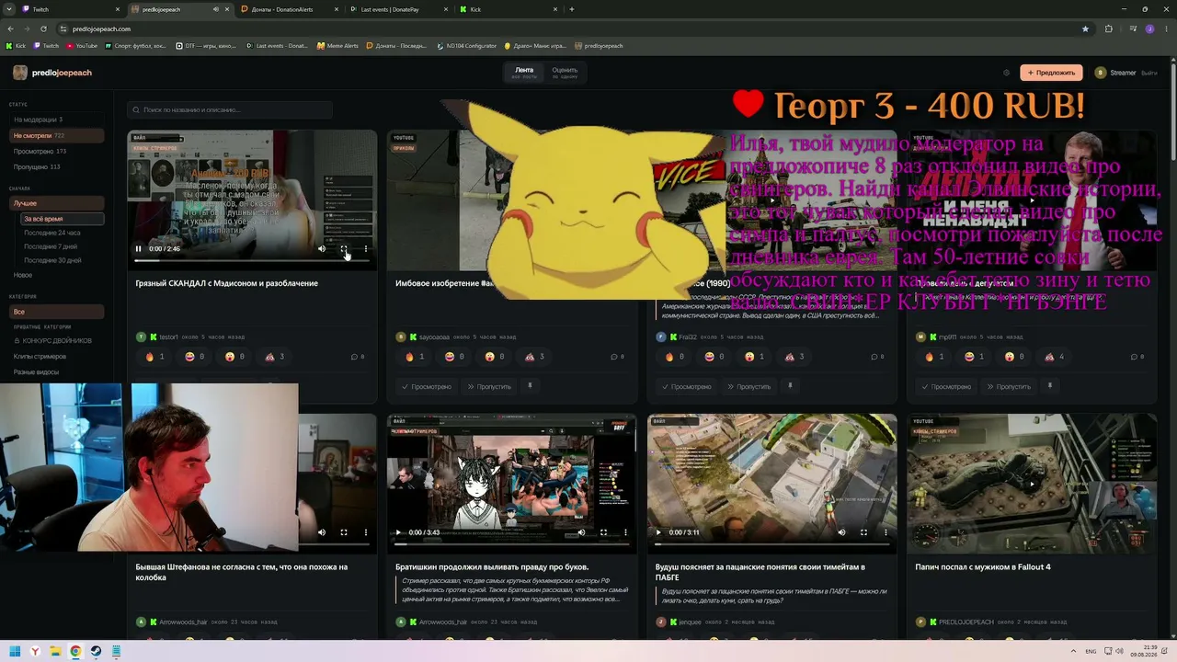Focus the search by title and description field

230,110
